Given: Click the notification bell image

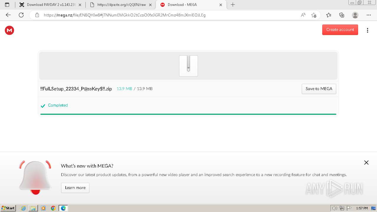Looking at the screenshot, I should 35,177.
